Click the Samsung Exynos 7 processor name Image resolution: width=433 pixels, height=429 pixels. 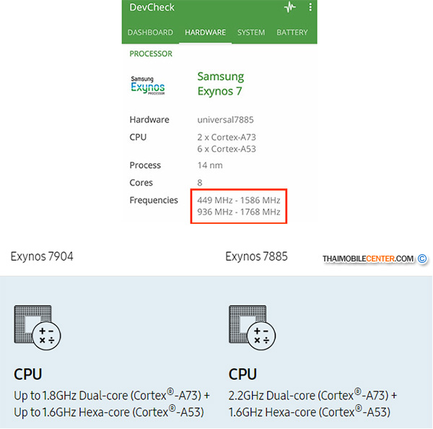coord(221,84)
